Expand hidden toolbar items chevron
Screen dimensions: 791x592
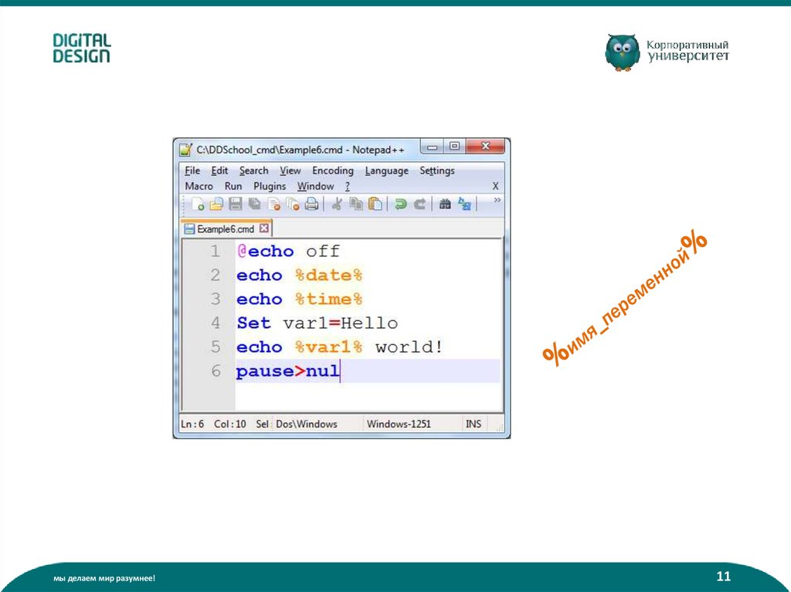tap(497, 200)
